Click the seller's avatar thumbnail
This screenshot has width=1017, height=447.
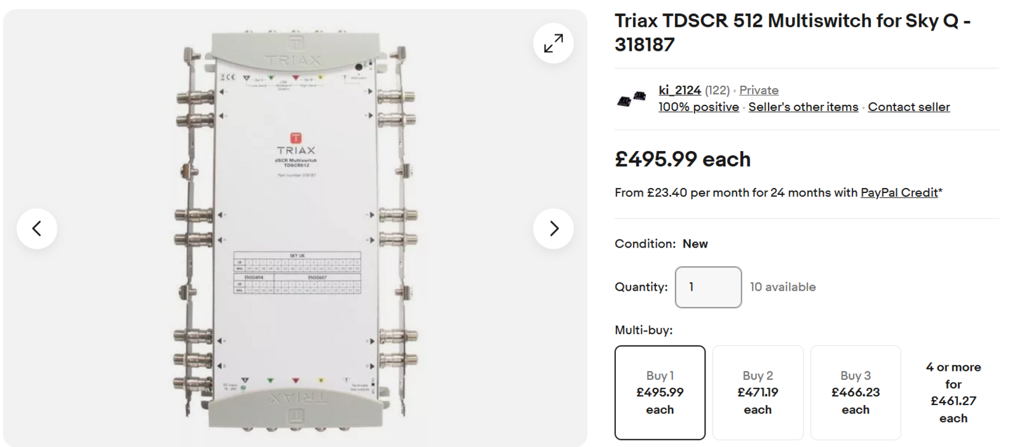pos(631,99)
